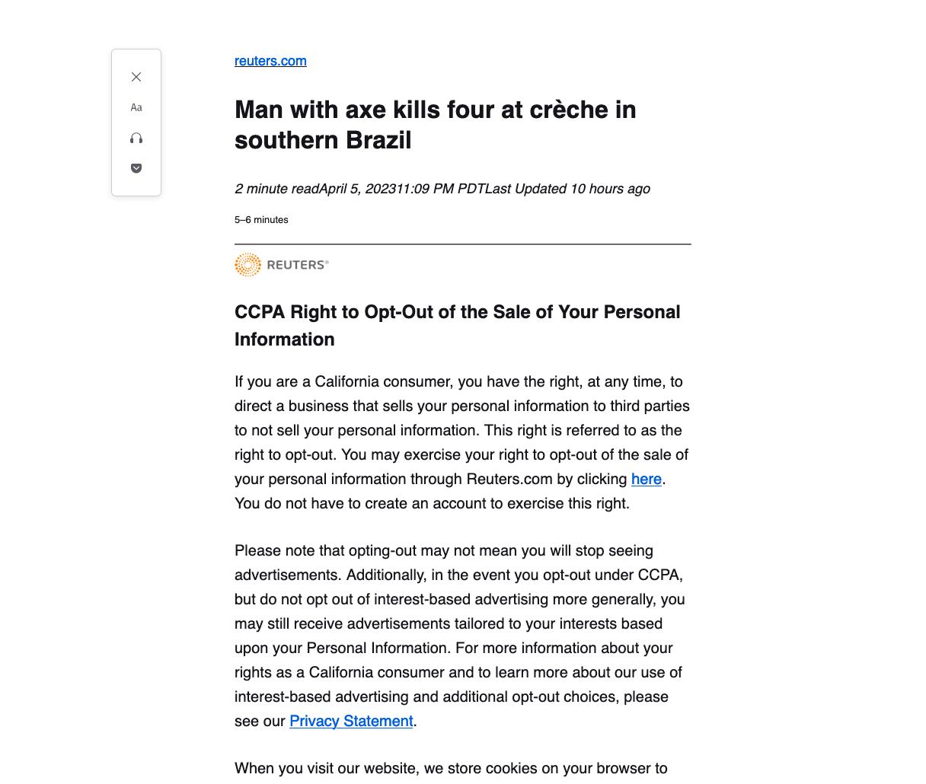
Task: Click the orange Reuters dotted emblem
Action: click(x=247, y=265)
